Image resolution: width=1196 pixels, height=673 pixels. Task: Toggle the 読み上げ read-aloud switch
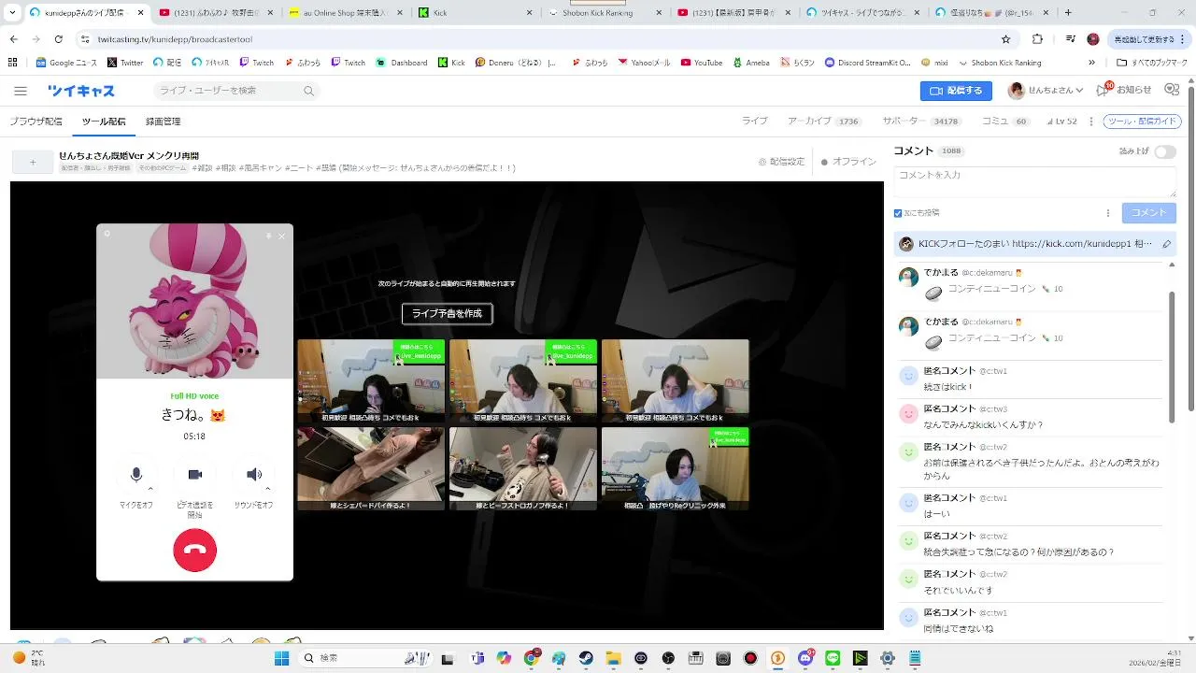point(1164,151)
